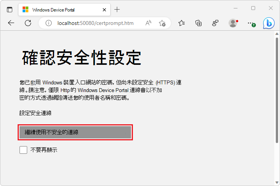
Task: Close the Windows Device Portal tab
Action: [104, 10]
